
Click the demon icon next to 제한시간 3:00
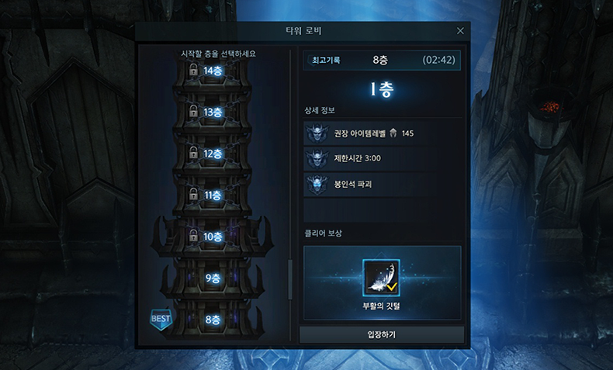317,159
